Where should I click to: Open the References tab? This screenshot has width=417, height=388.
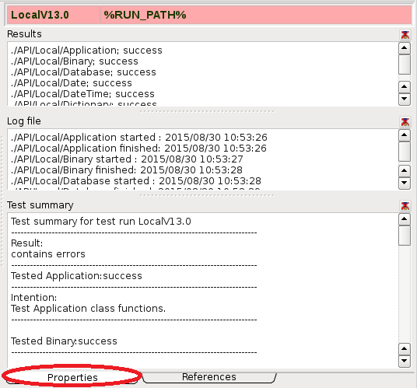pos(209,377)
